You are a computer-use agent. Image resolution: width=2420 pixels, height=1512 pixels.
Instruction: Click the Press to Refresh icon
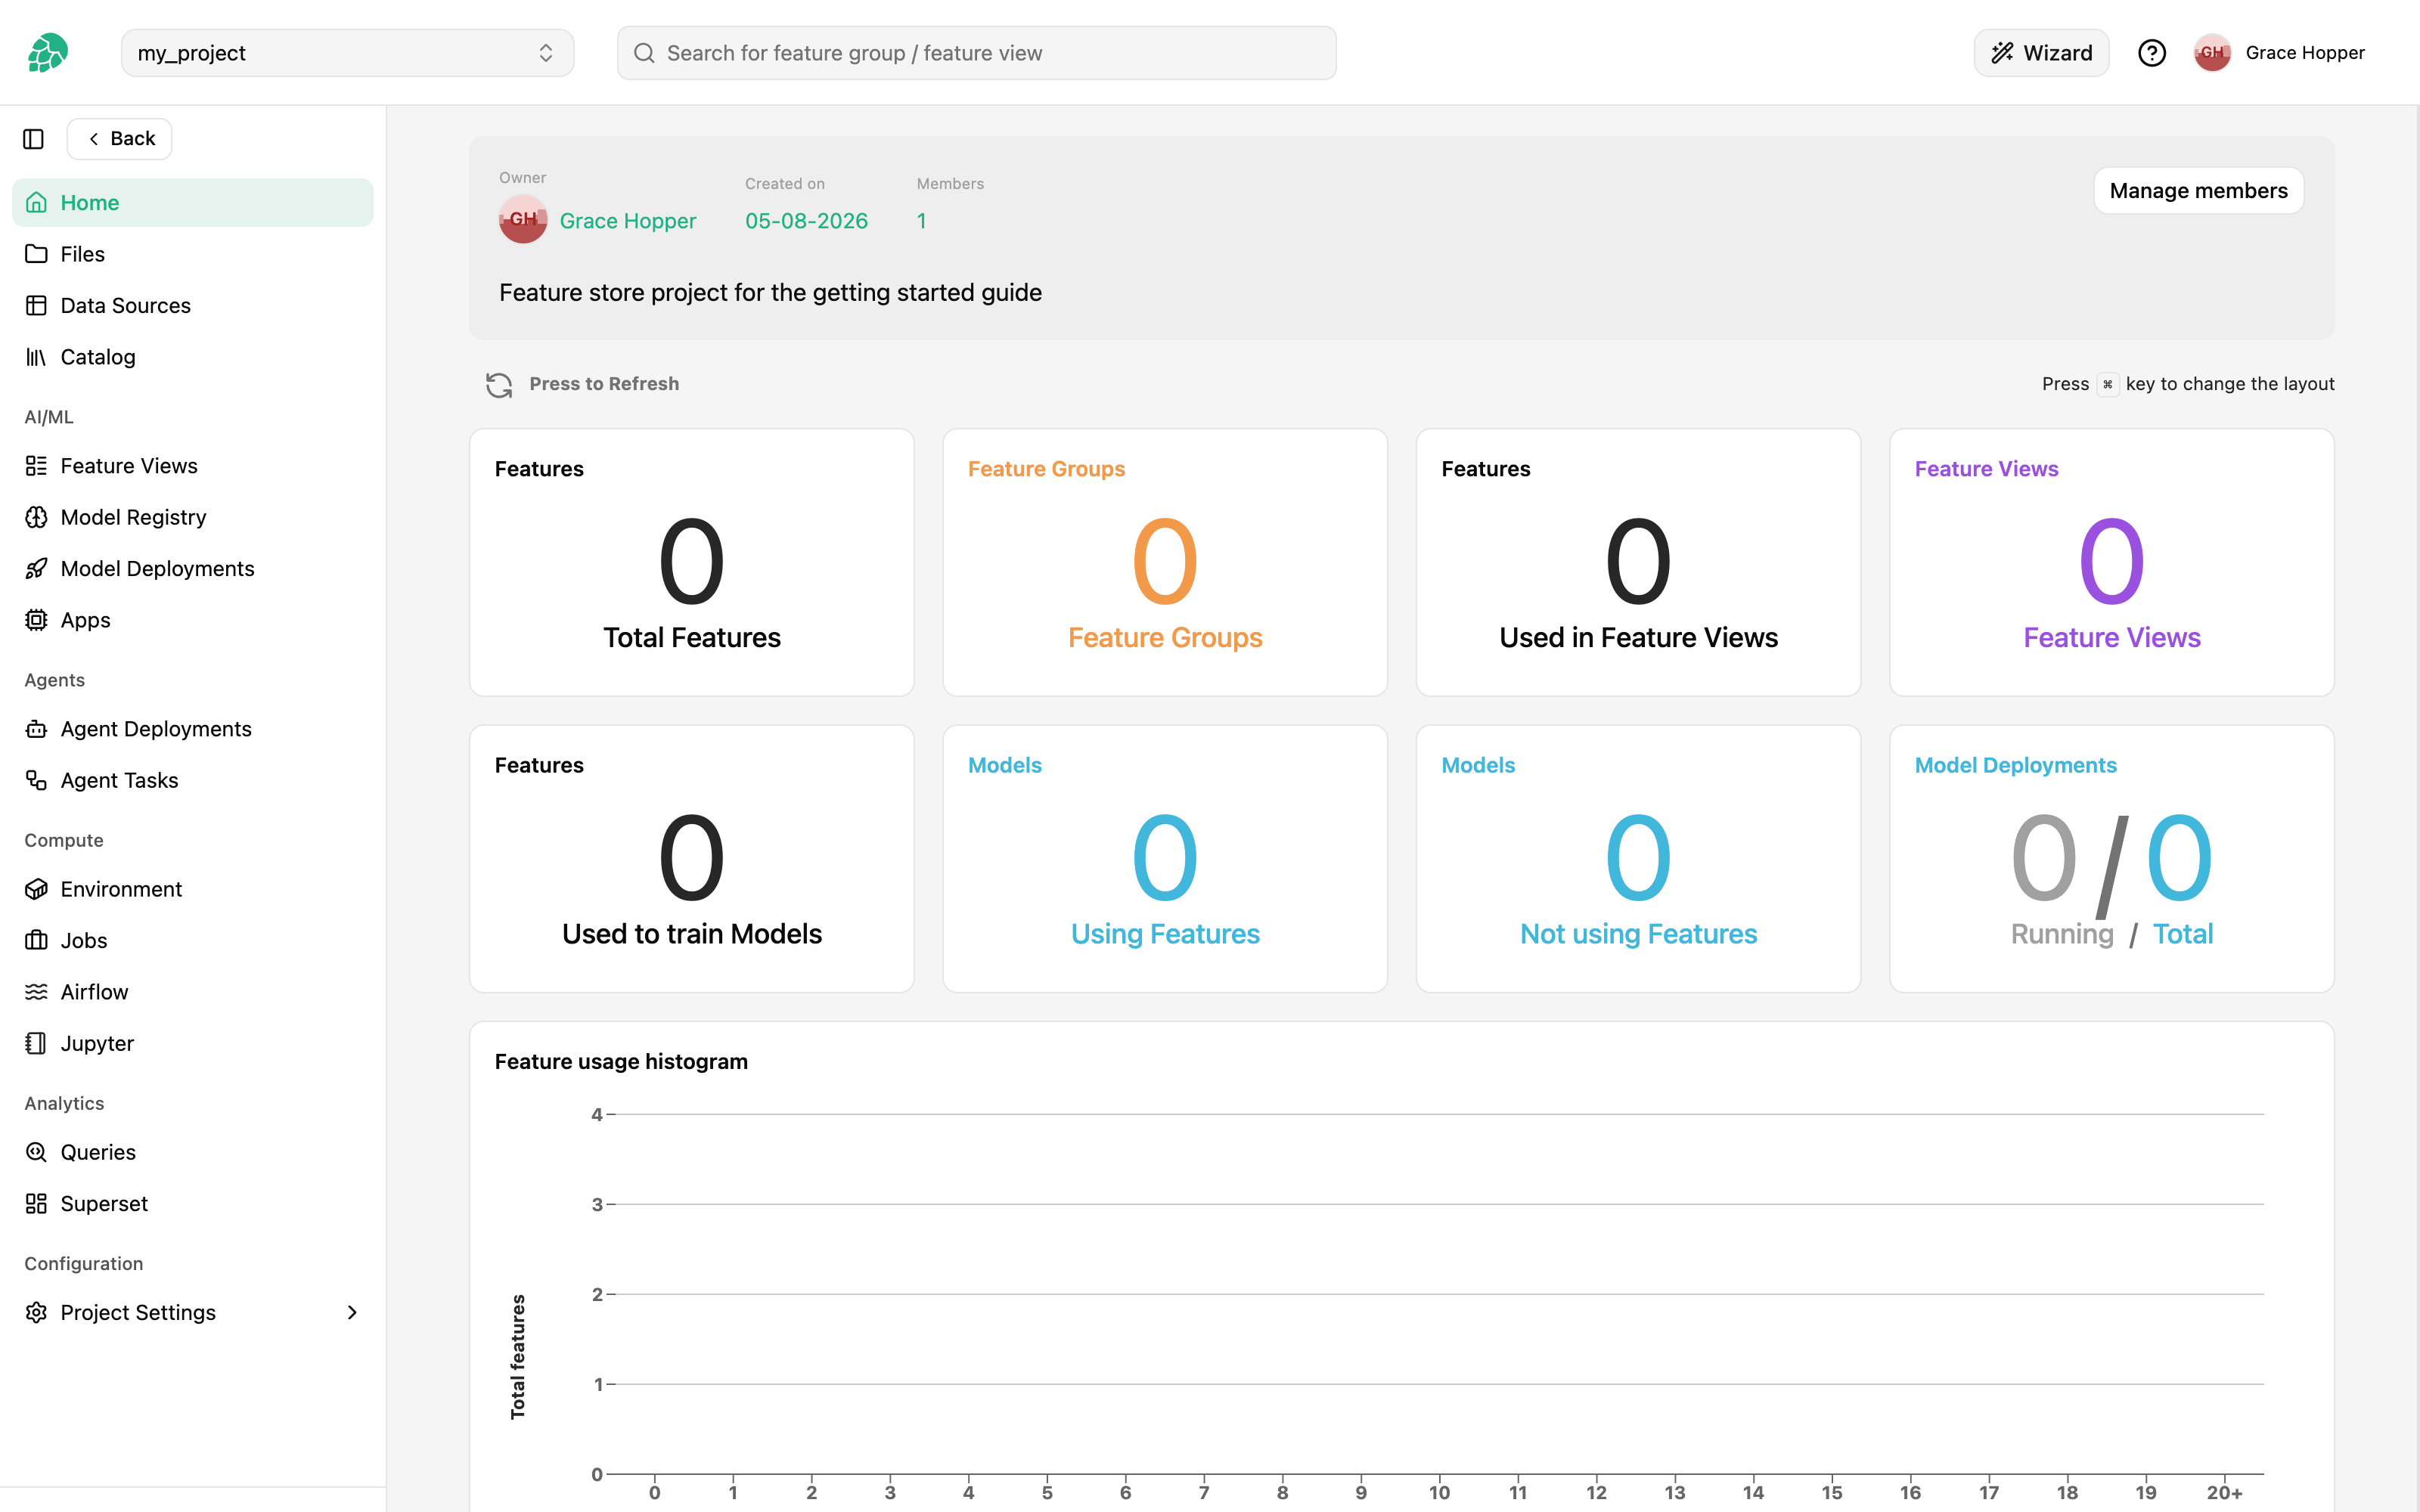coord(499,384)
